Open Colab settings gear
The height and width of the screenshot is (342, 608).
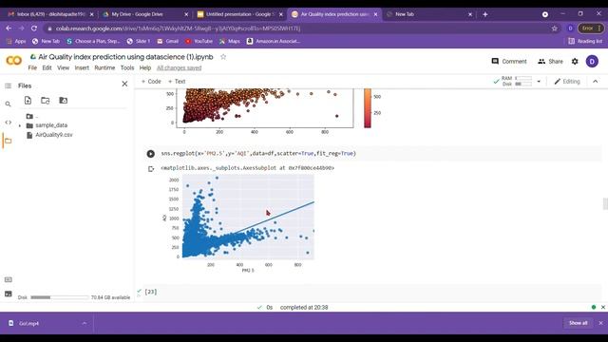(575, 61)
